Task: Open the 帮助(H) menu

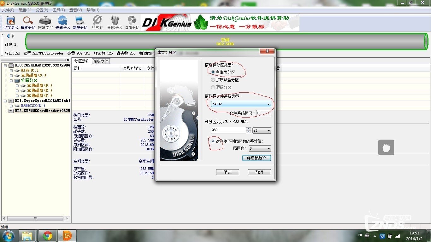Action: click(x=93, y=10)
